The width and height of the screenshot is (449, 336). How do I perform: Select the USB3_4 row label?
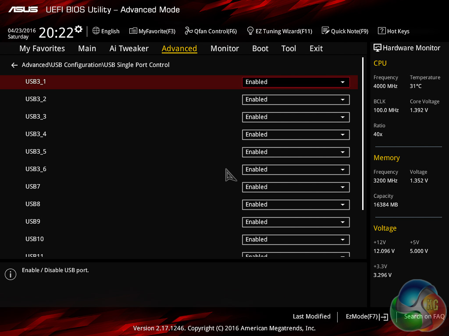36,134
